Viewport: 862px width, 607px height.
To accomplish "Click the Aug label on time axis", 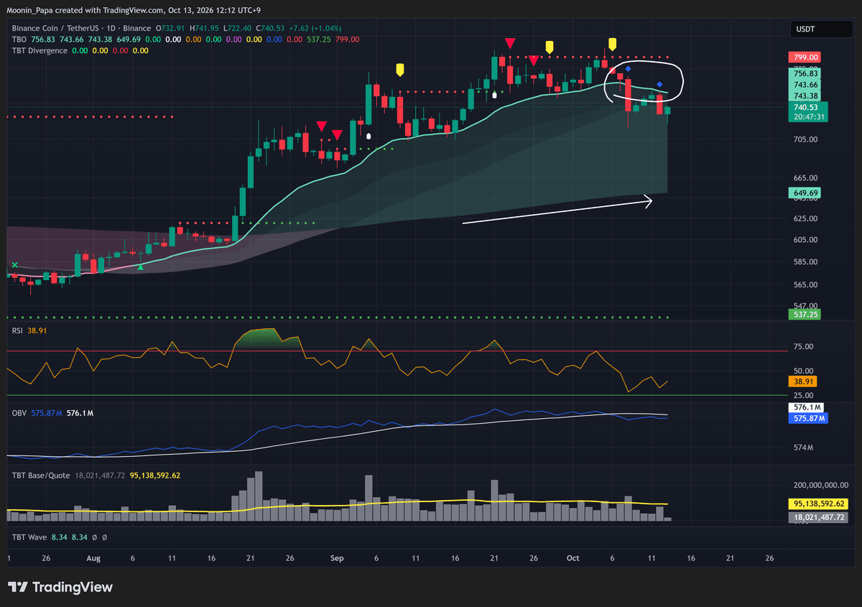I will click(x=93, y=558).
